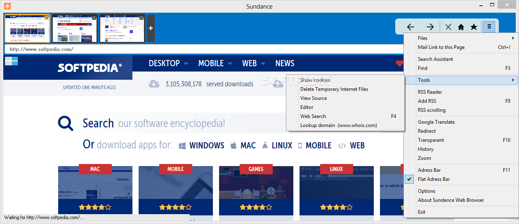
Task: Click the address bar URL field
Action: pos(204,49)
